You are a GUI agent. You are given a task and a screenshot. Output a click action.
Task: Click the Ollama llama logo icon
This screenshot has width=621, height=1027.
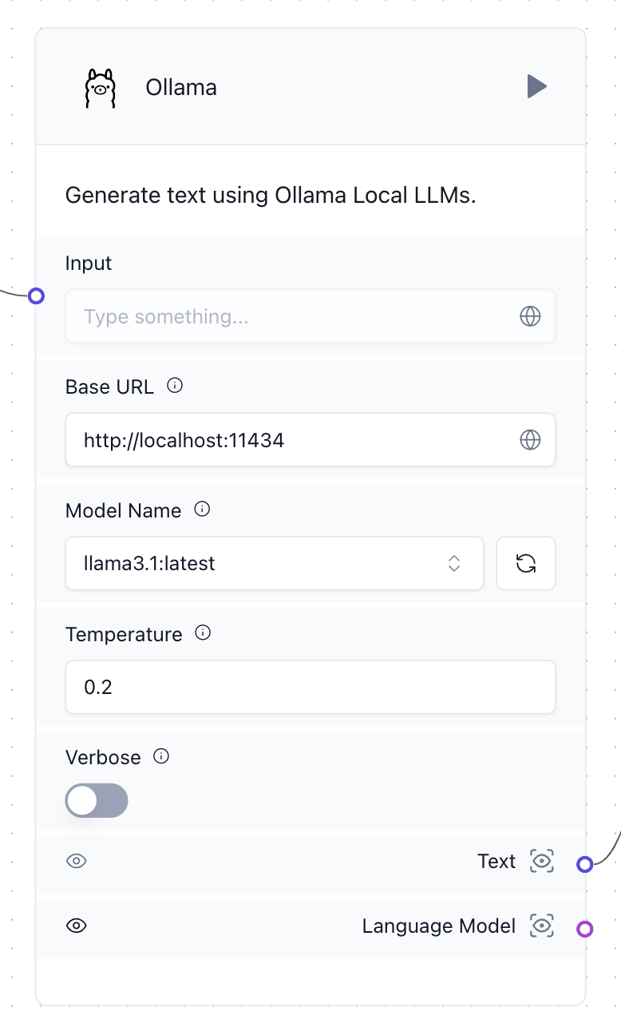100,87
